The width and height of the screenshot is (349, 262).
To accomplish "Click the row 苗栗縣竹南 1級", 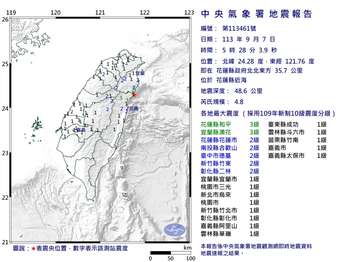I will click(x=298, y=140).
